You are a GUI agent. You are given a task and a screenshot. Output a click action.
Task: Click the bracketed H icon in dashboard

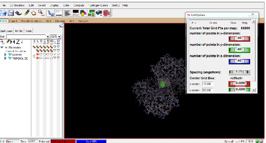click(x=13, y=42)
